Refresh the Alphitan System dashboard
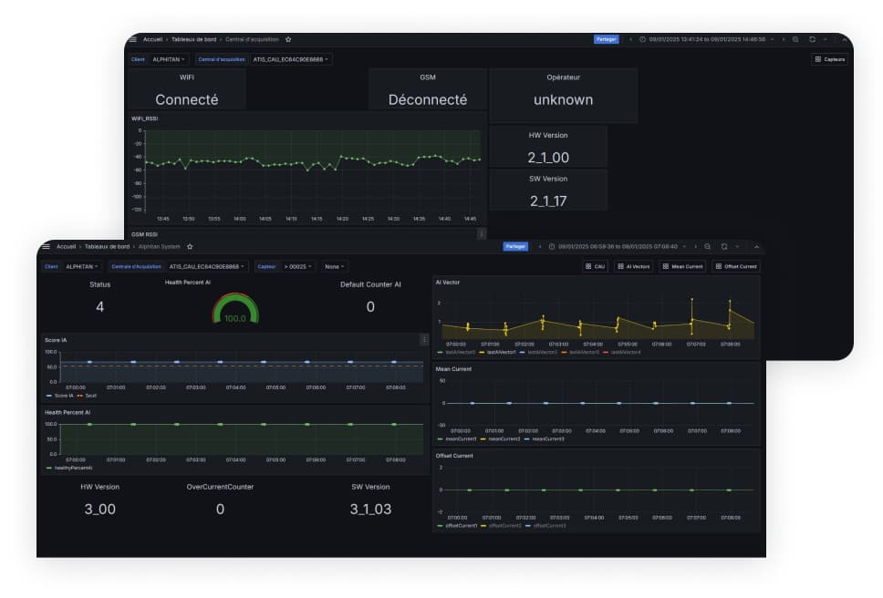883x598 pixels. tap(723, 246)
